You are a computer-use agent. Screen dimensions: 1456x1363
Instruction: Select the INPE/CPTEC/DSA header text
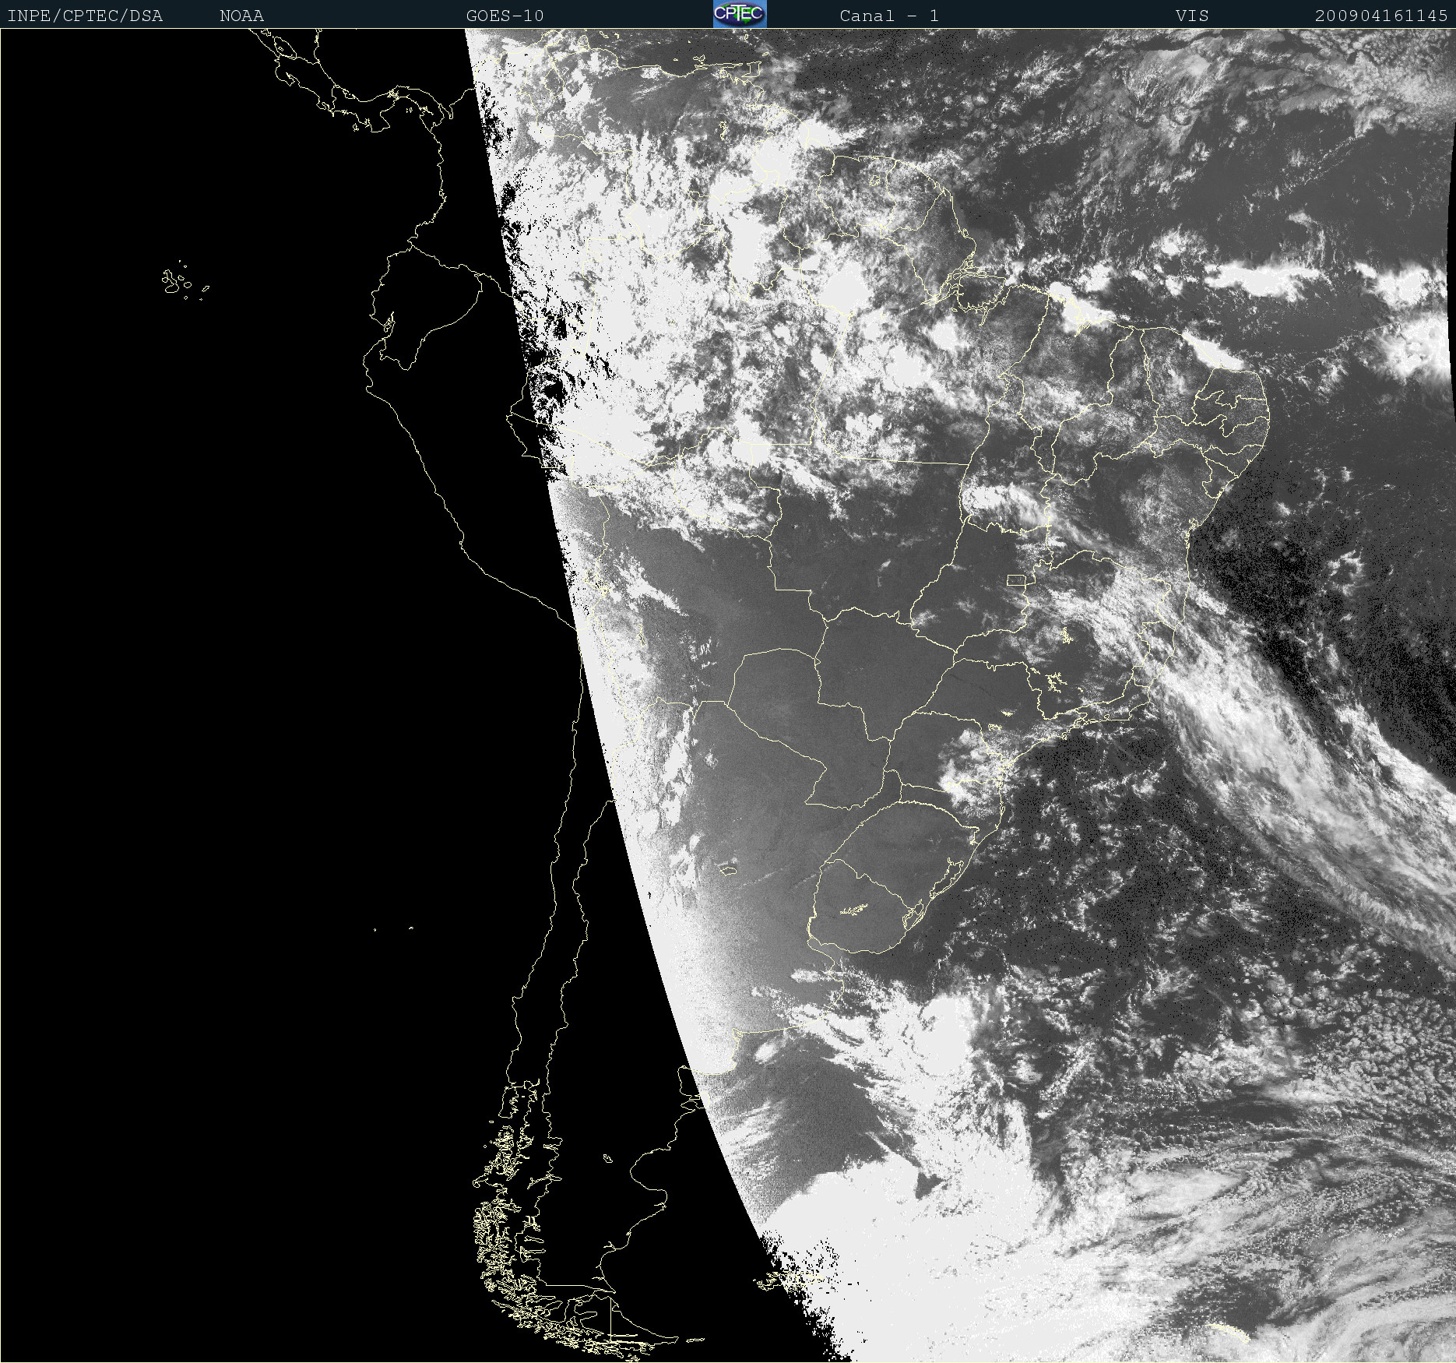tap(85, 16)
